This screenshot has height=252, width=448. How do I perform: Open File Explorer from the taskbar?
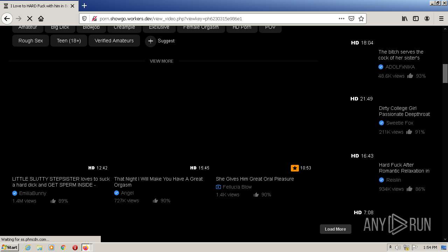pyautogui.click(x=40, y=247)
